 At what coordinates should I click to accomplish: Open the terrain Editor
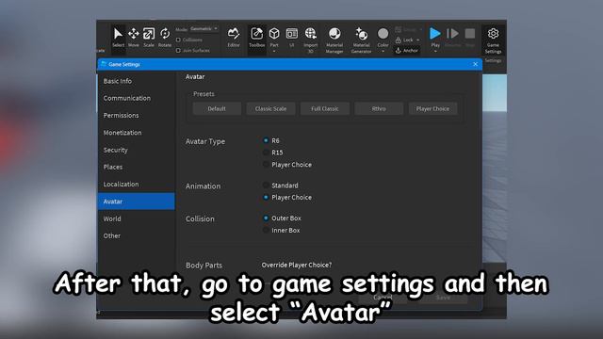tap(234, 38)
